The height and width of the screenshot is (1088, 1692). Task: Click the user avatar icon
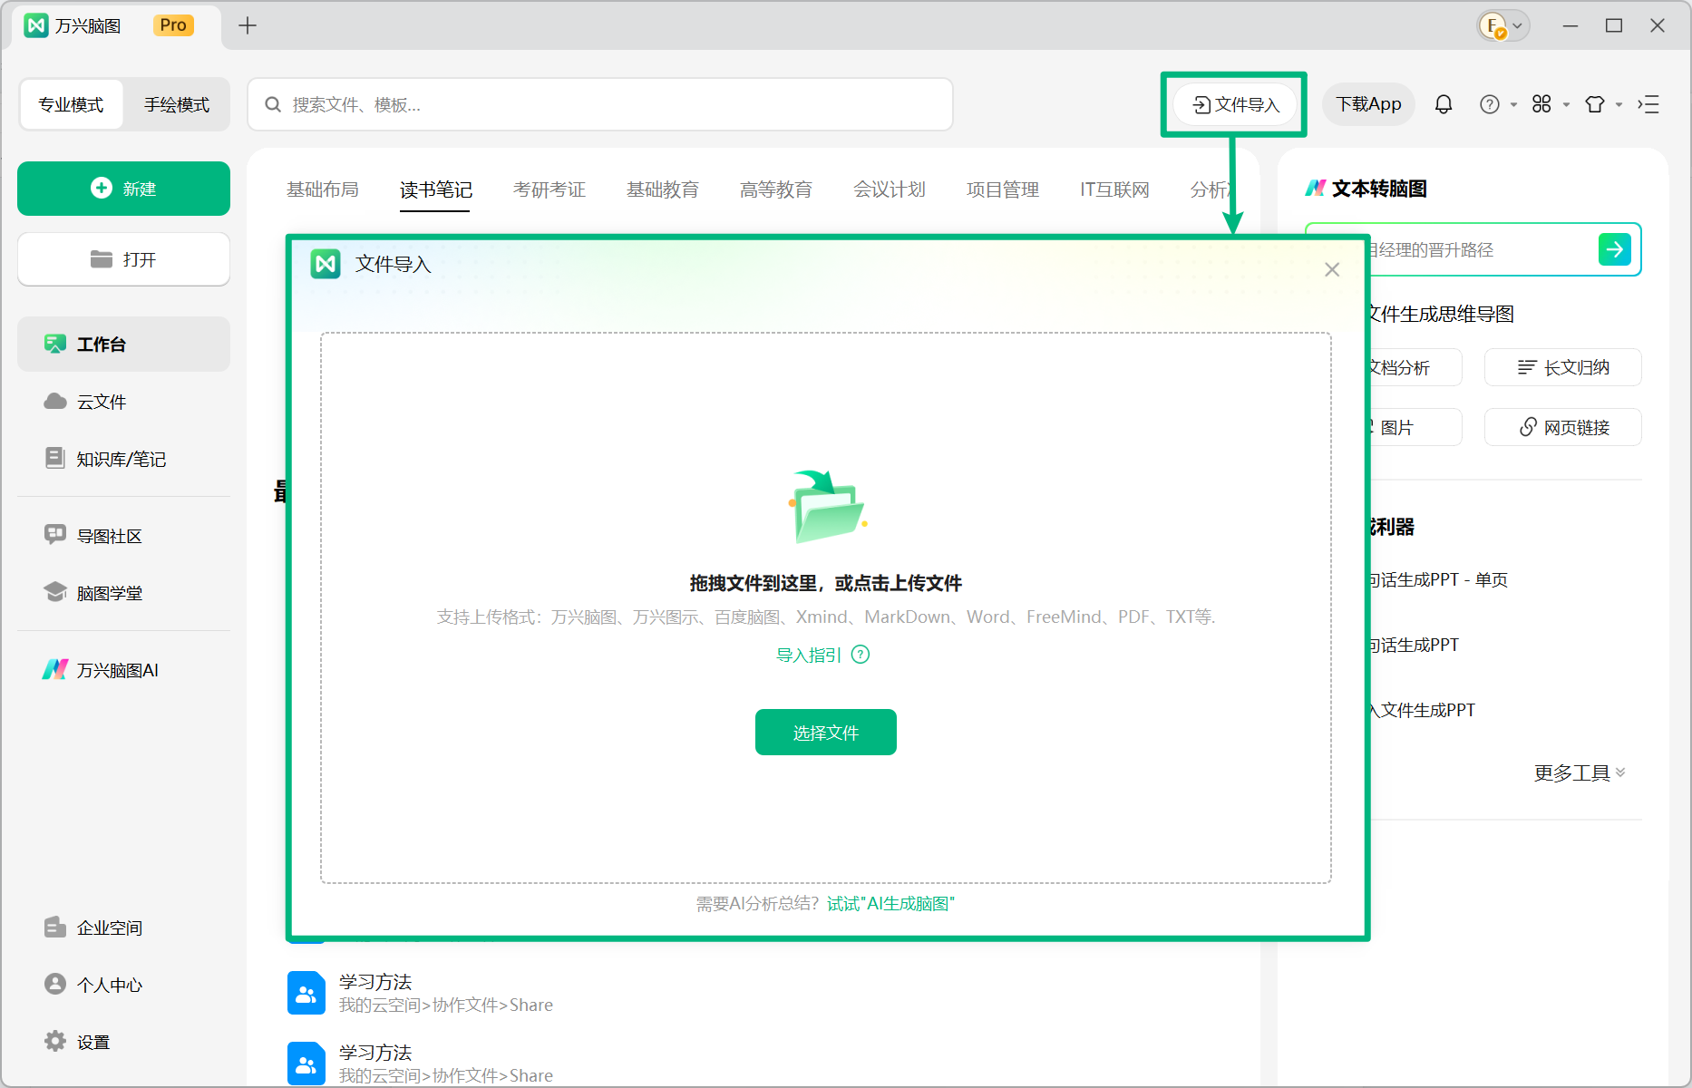click(x=1493, y=25)
